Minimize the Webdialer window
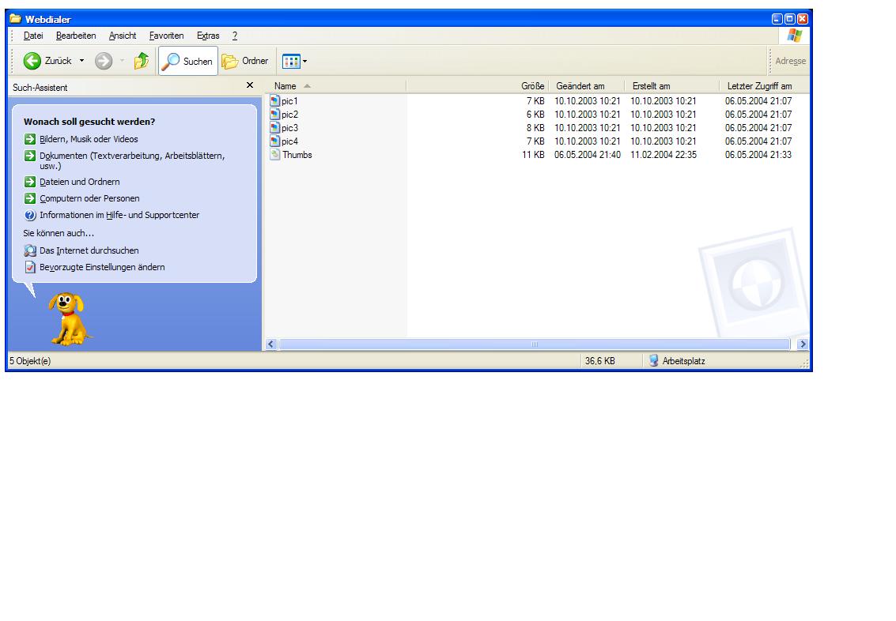Screen dimensions: 896x621 tap(777, 19)
